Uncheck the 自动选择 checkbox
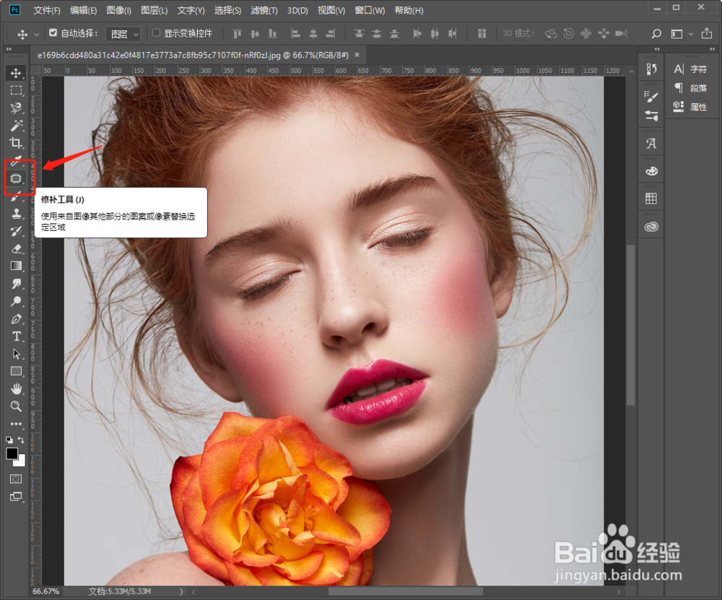Image resolution: width=722 pixels, height=600 pixels. tap(53, 33)
